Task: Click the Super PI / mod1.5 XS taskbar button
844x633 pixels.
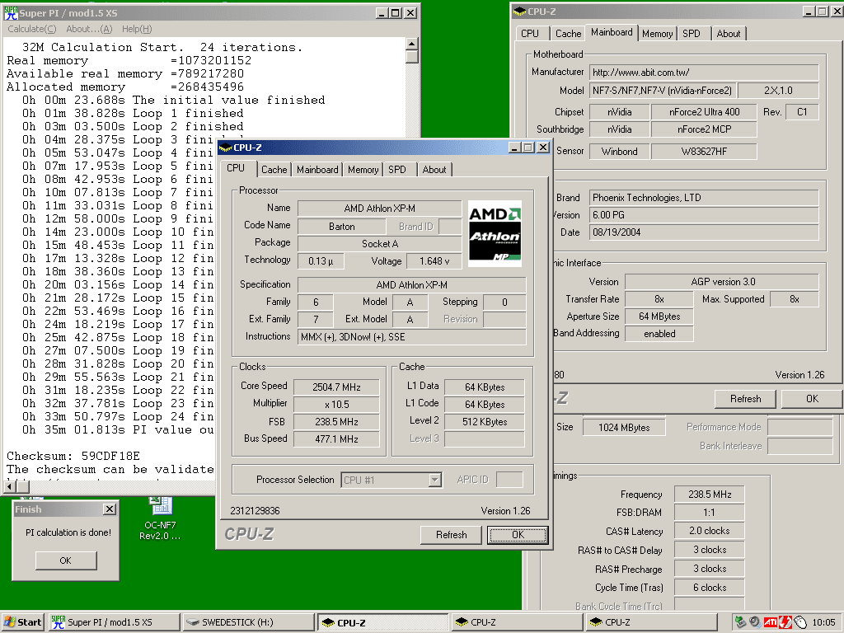Action: (114, 622)
